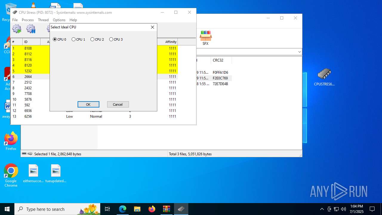This screenshot has width=382, height=215.
Task: Launch Microsoft Edge from the taskbar
Action: coord(123,209)
